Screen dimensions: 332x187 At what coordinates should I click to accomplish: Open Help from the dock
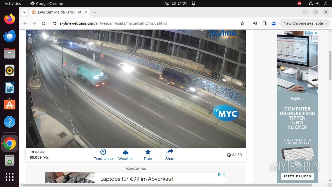point(10,122)
